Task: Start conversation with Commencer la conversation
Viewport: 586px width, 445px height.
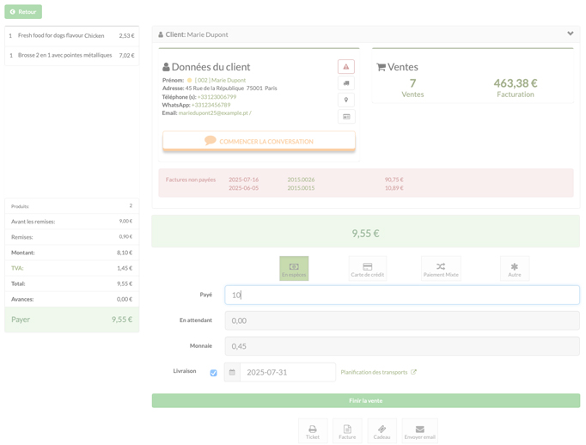Action: click(259, 141)
